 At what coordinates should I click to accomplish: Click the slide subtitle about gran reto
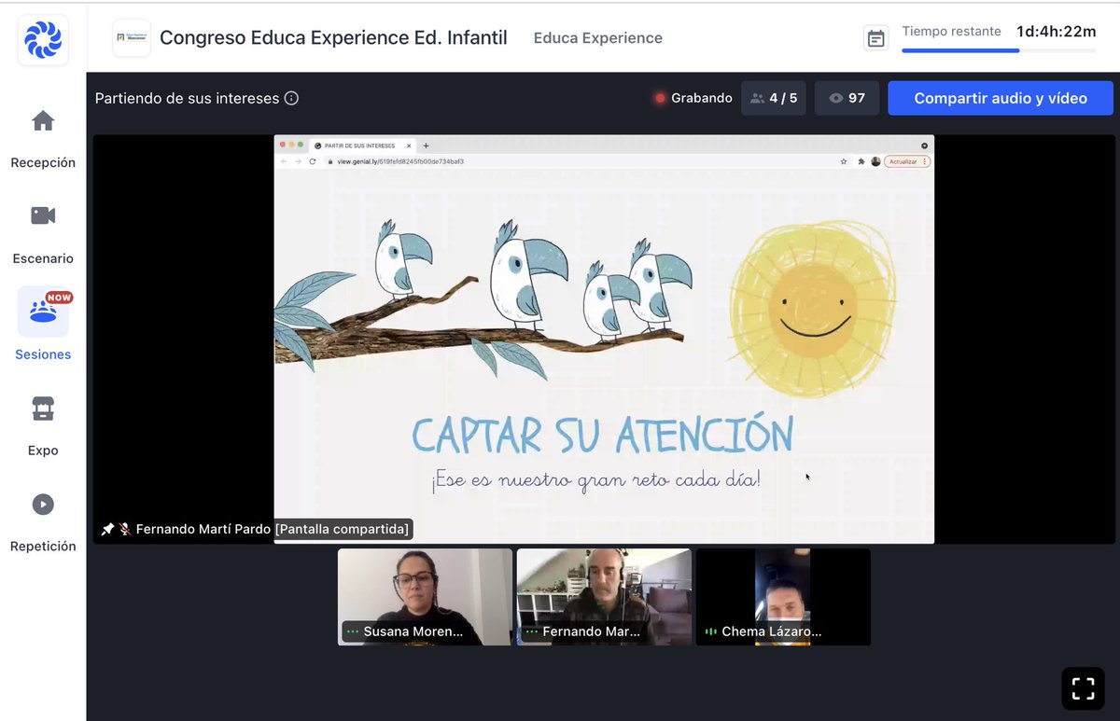tap(596, 480)
